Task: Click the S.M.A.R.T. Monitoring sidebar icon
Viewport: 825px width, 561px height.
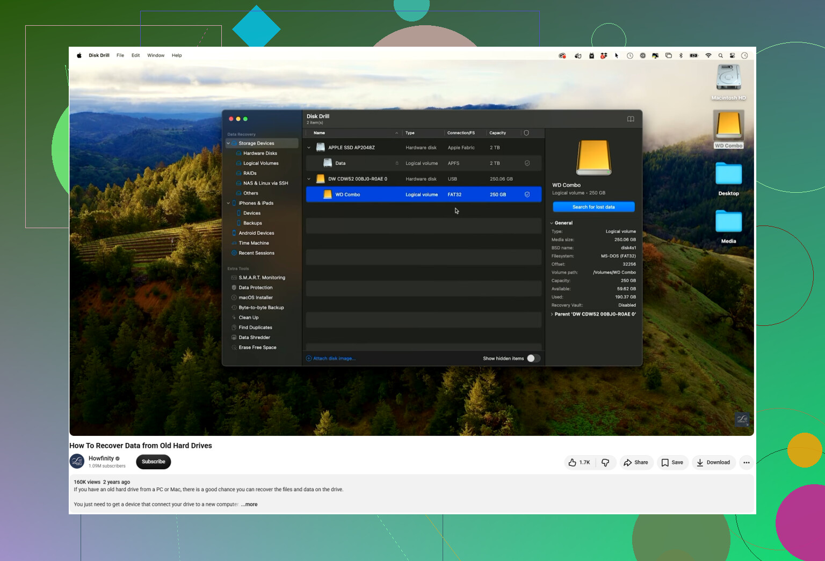Action: tap(234, 278)
